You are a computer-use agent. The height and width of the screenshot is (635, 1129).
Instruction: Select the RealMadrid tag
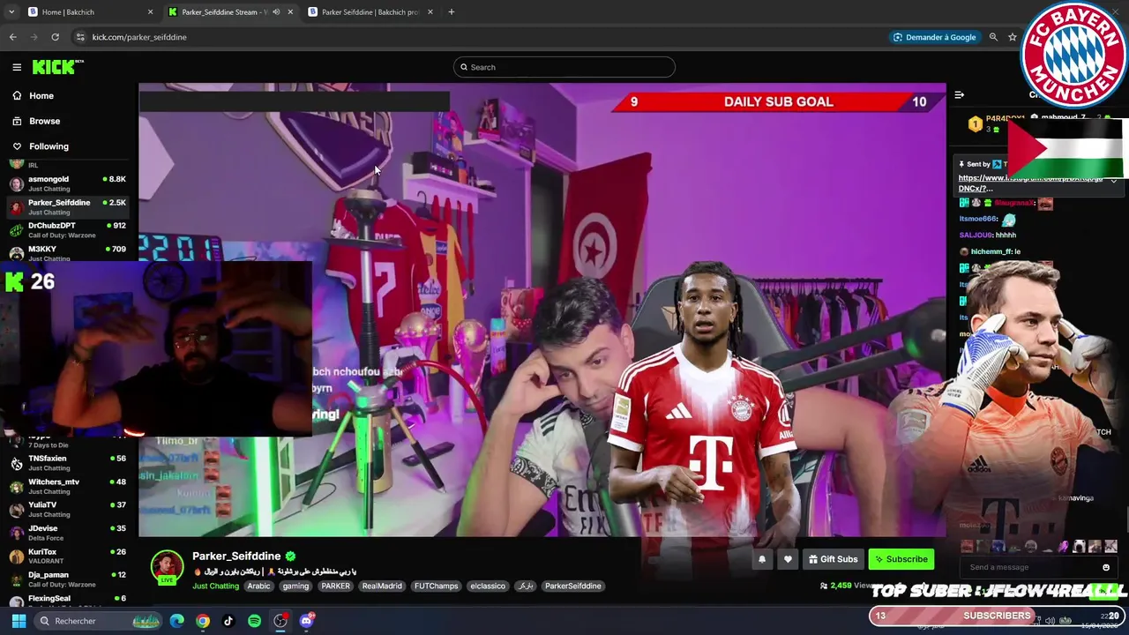click(x=382, y=586)
